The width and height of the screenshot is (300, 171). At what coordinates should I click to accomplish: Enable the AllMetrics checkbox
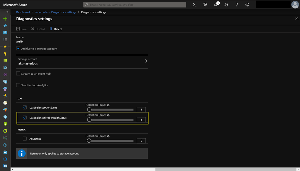(x=25, y=139)
